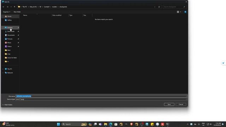Click the taskbar Search box
The image size is (226, 127).
(74, 124)
